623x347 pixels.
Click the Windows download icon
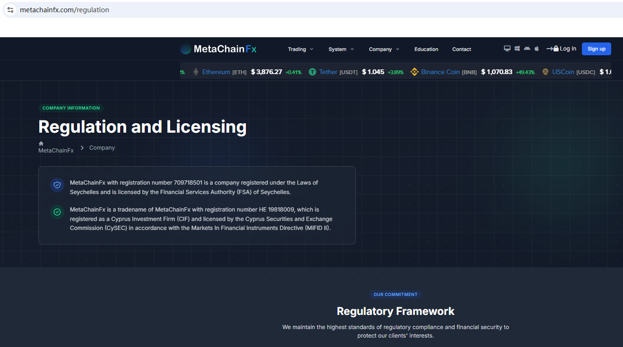coord(517,49)
